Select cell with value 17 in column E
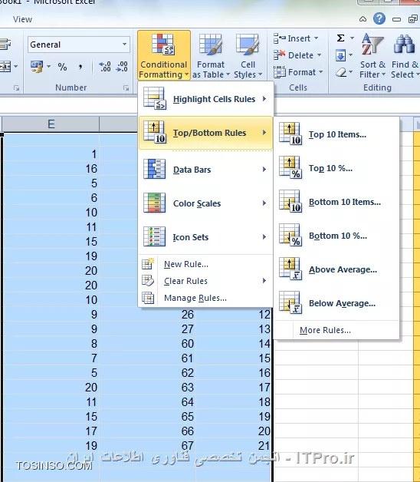Screen dimensions: 420x482 pyautogui.click(x=51, y=431)
